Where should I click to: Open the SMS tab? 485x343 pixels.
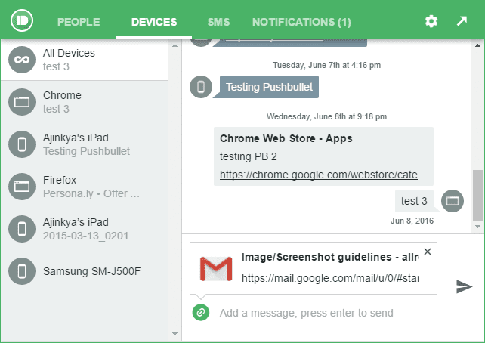(218, 22)
